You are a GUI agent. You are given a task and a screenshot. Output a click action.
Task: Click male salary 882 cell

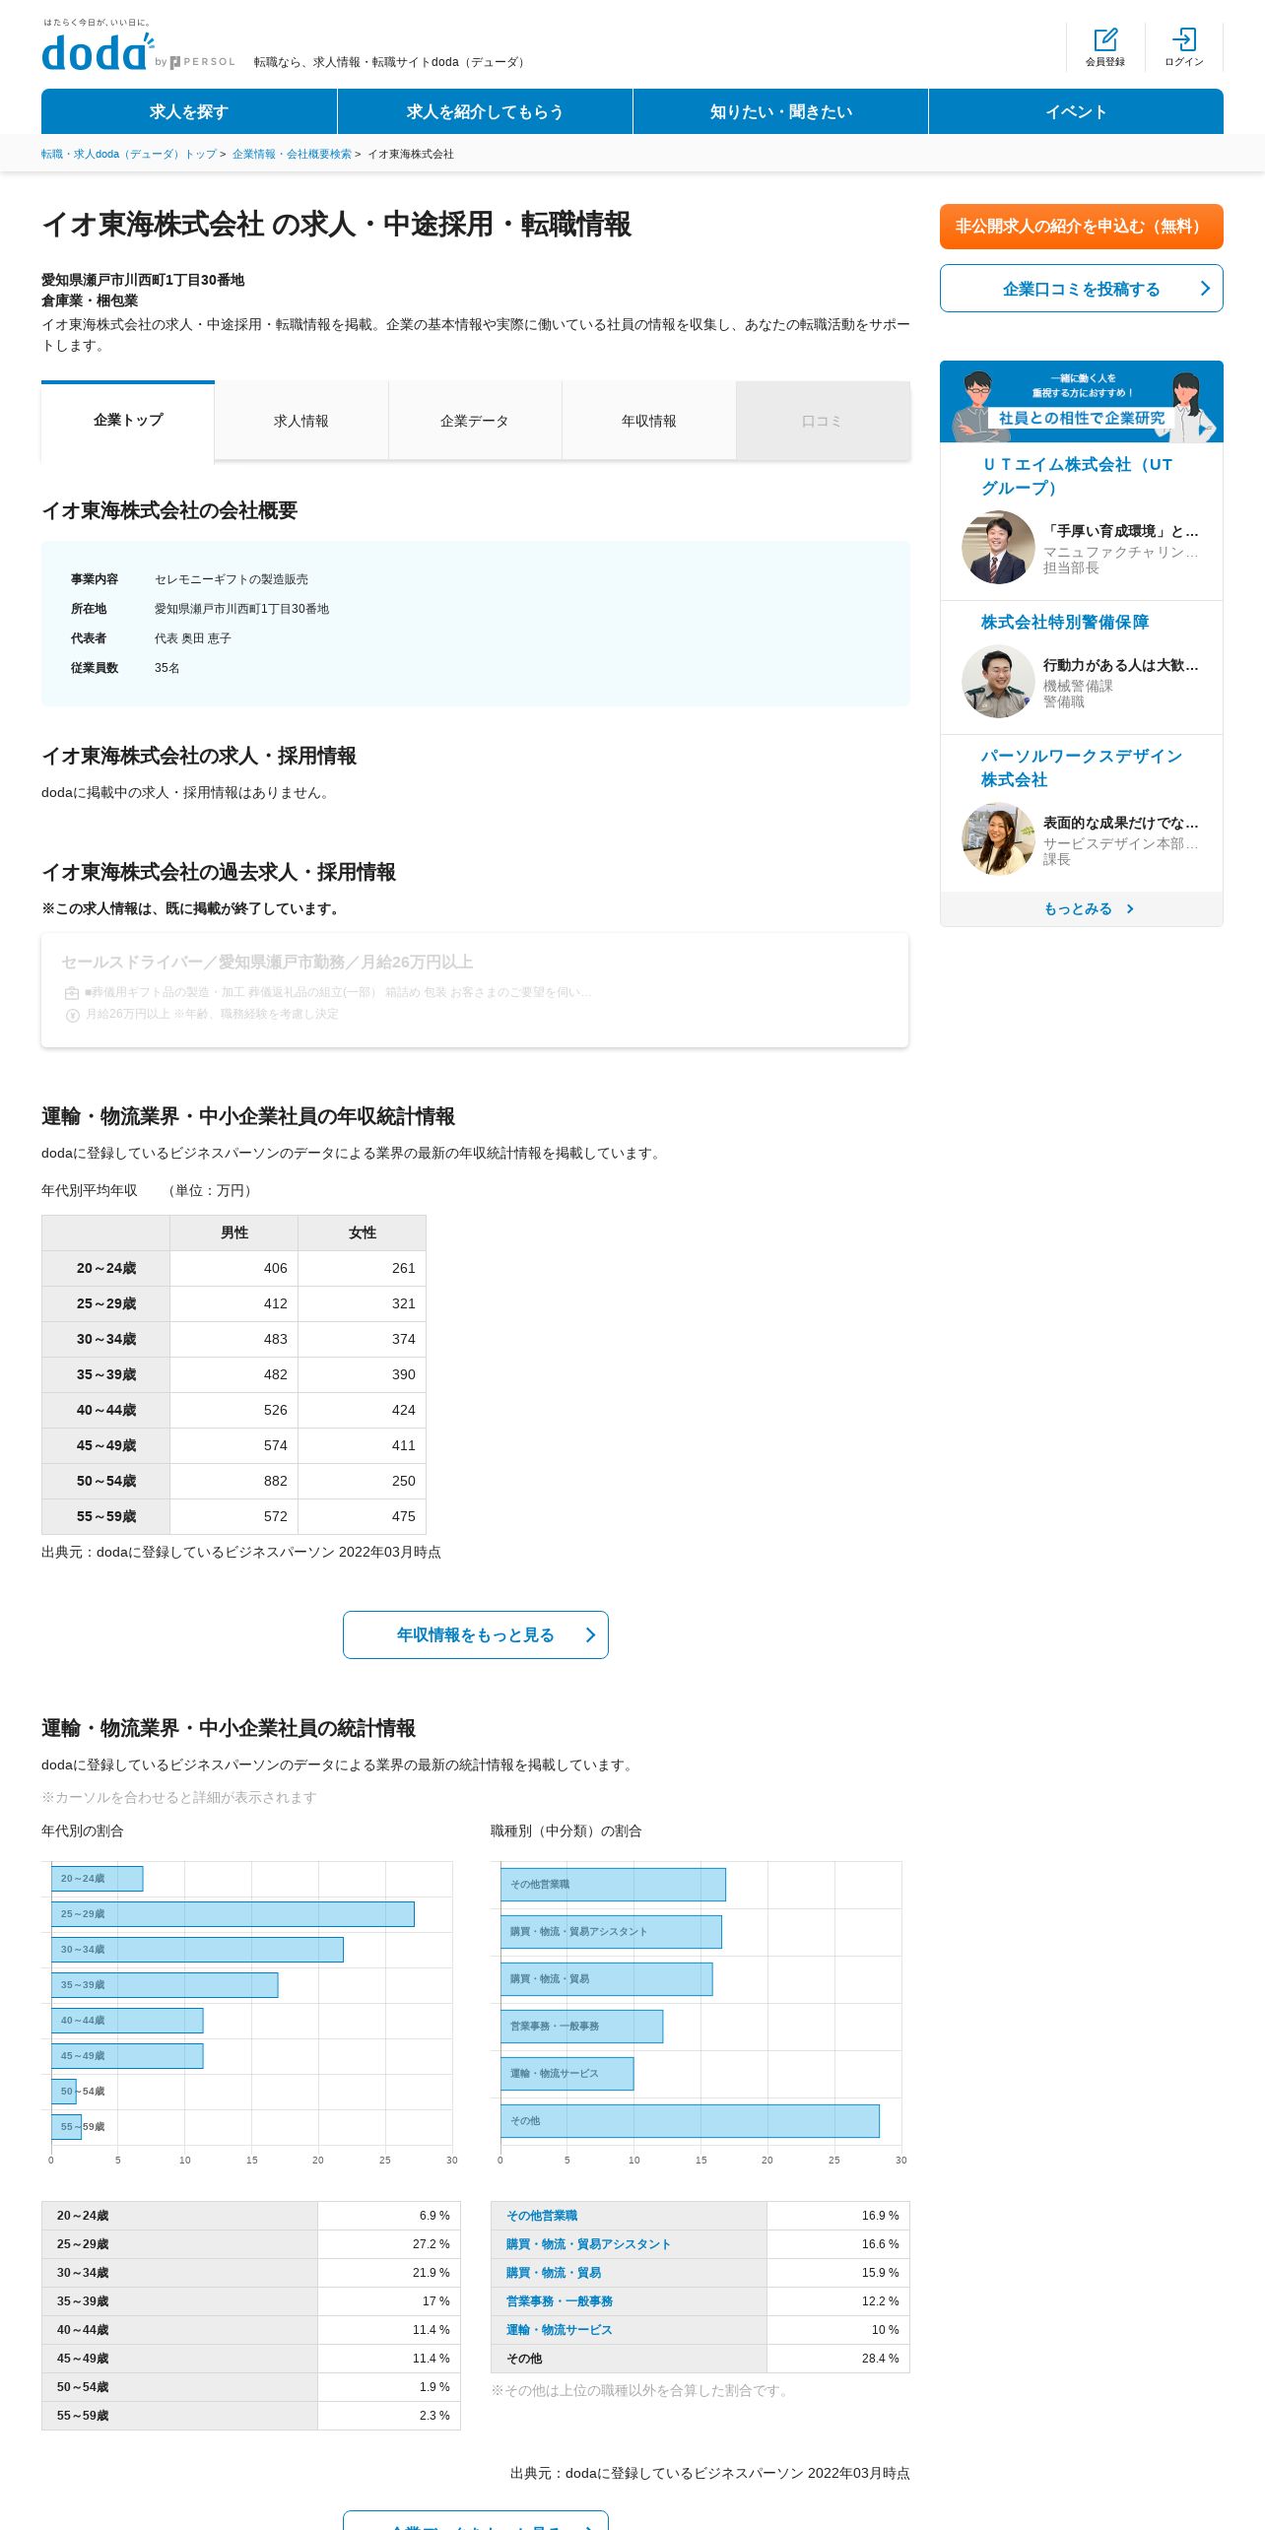234,1481
